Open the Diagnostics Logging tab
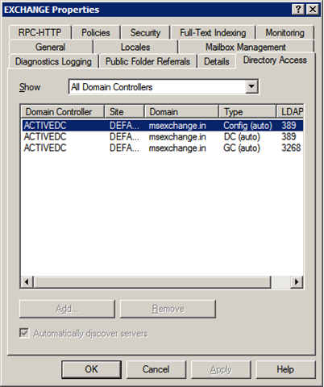Screen dimensions: 324x387 click(x=53, y=61)
